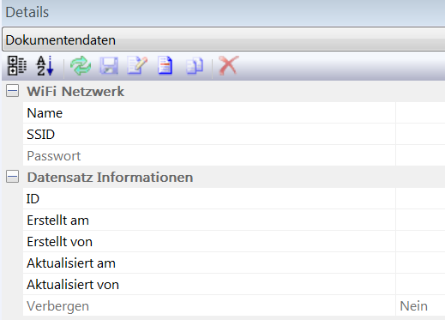Click the floppy disk save icon

tap(109, 66)
